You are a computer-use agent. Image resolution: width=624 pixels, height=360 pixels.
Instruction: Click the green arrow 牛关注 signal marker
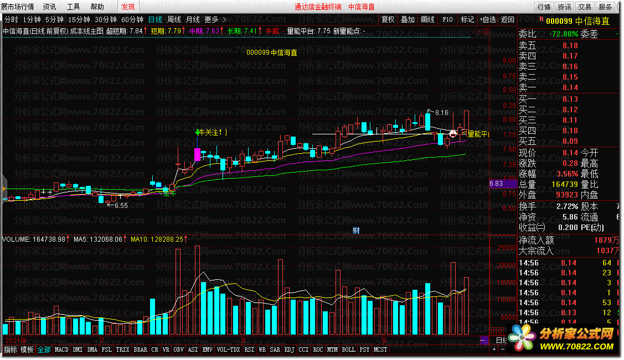(x=197, y=132)
